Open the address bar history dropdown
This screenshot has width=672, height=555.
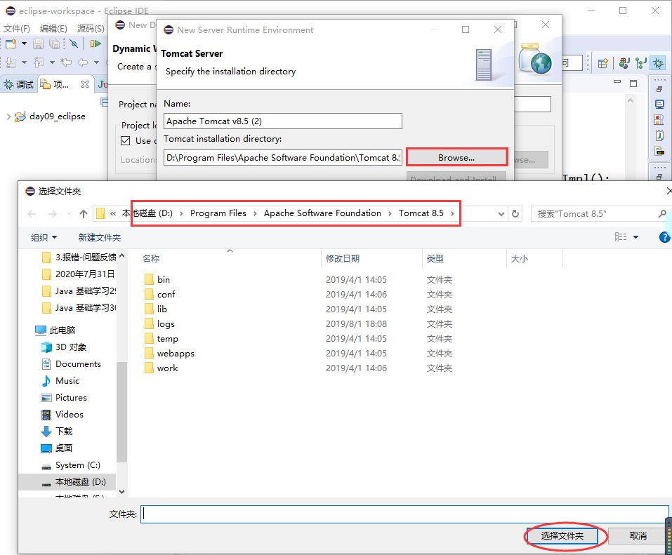click(x=501, y=214)
